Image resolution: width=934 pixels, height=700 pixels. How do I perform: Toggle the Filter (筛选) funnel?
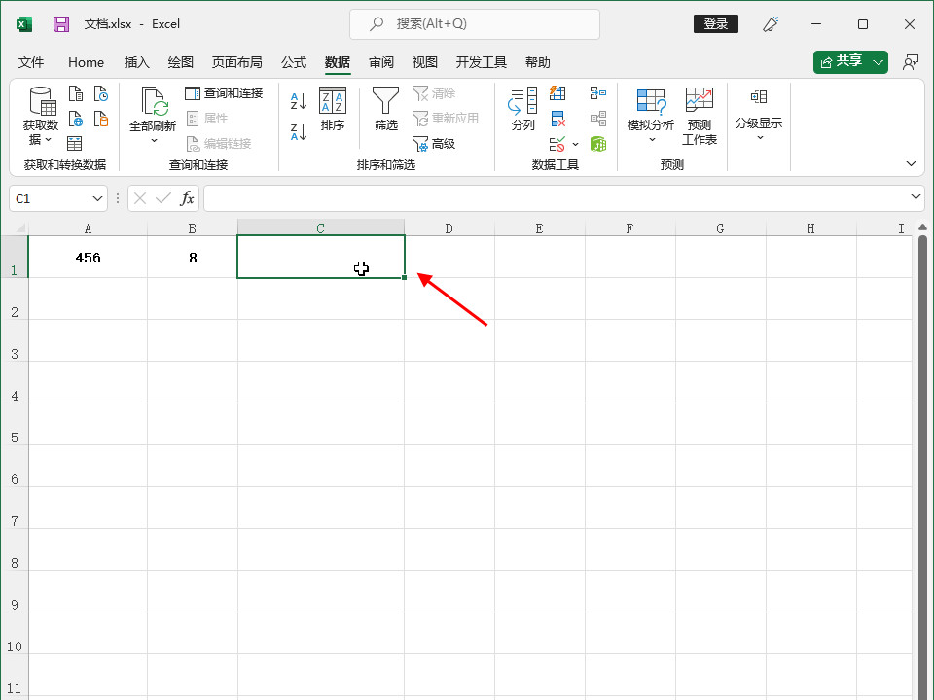point(386,109)
